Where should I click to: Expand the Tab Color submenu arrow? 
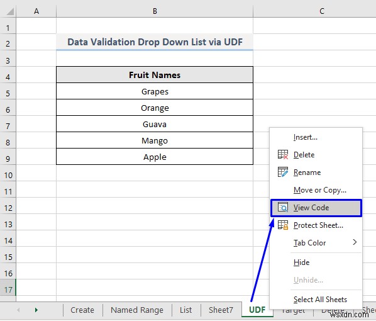[x=355, y=242]
